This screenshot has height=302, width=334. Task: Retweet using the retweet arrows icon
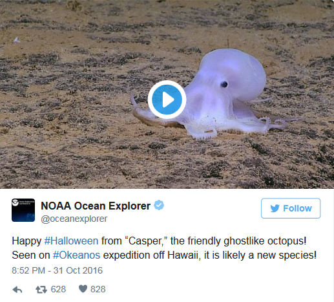pos(41,290)
